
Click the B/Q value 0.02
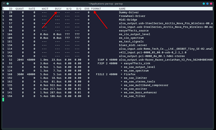click(x=78, y=85)
